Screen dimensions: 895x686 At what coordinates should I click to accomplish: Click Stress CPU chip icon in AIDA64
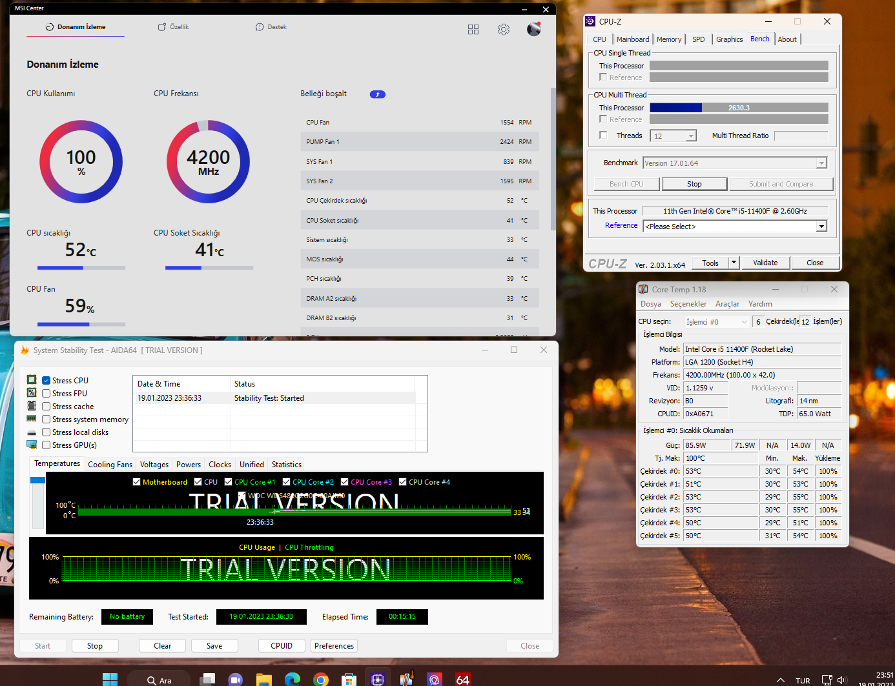tap(32, 379)
